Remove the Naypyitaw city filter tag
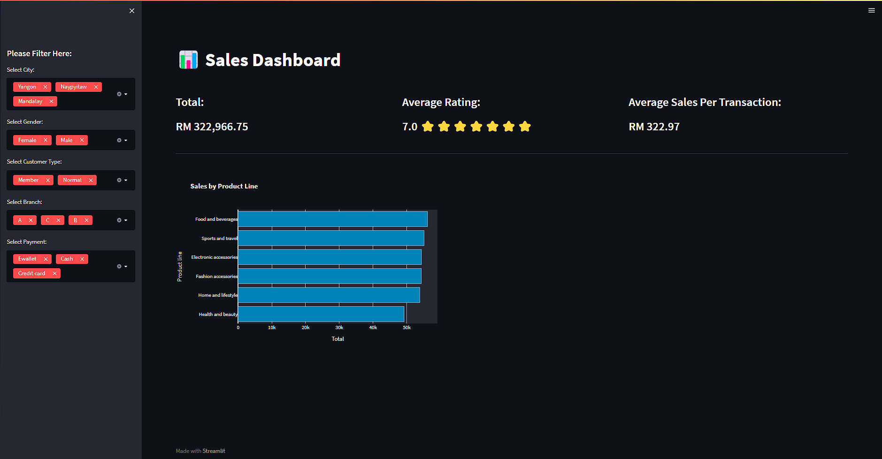882x459 pixels. point(95,87)
